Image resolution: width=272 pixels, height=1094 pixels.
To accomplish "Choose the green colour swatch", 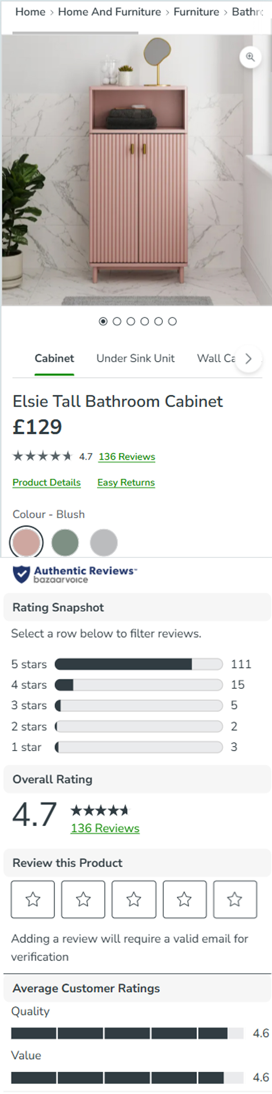I will click(x=65, y=542).
